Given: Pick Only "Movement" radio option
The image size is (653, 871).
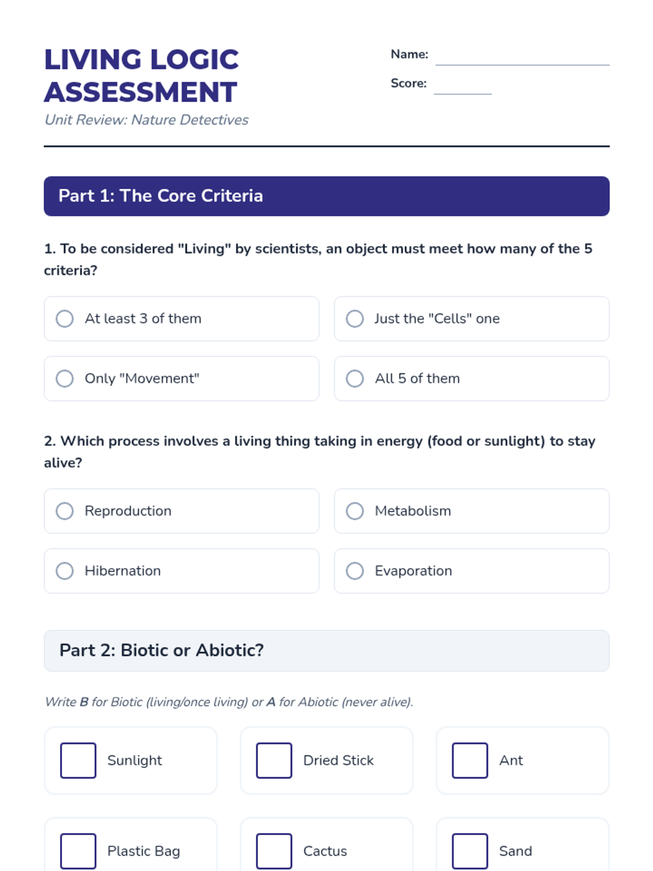Looking at the screenshot, I should (x=65, y=378).
